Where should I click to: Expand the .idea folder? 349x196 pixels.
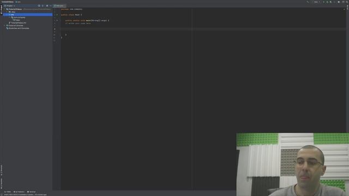pos(7,12)
